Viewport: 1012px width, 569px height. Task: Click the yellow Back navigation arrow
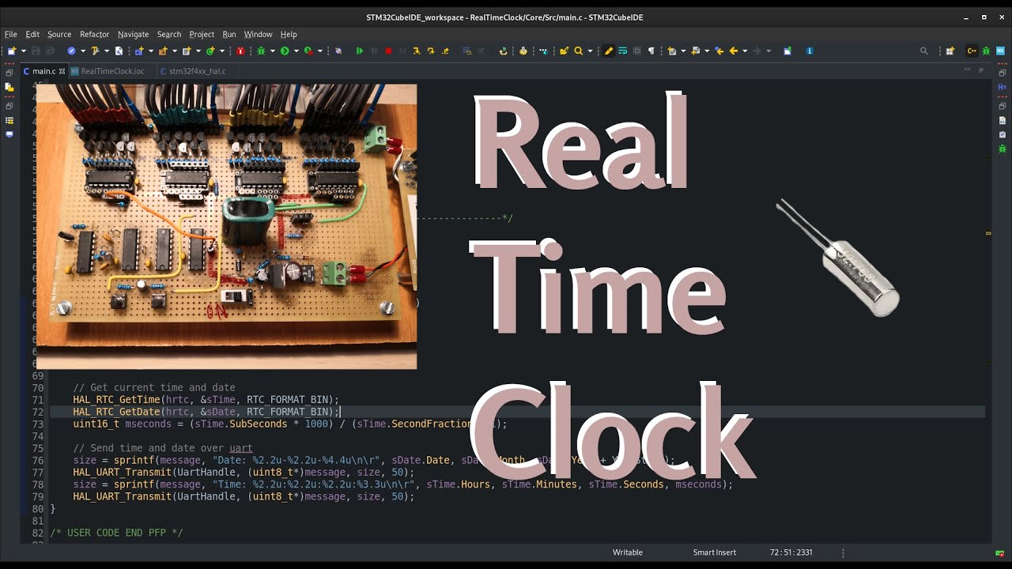[733, 51]
